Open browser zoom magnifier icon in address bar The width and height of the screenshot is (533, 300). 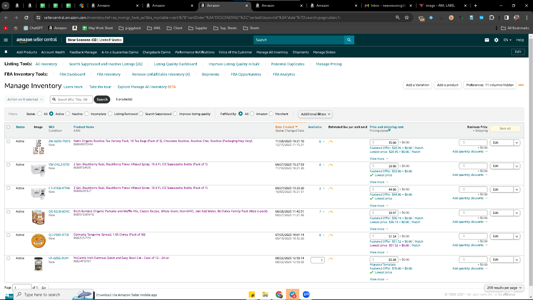tap(398, 17)
